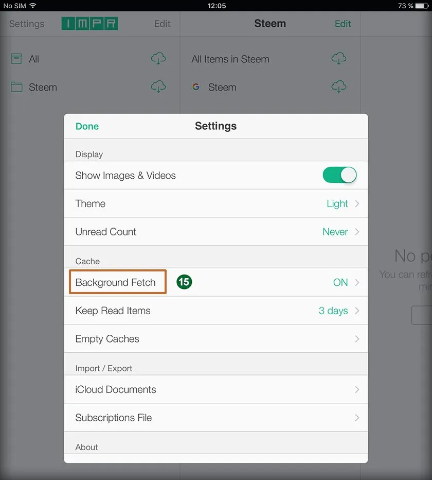Toggle Show Images & Videos switch
This screenshot has height=480, width=432.
[x=339, y=175]
